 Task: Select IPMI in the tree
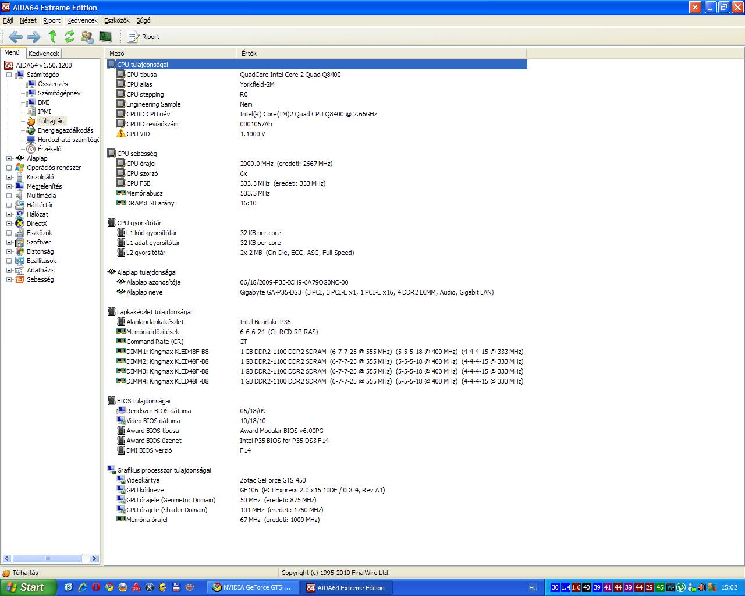44,112
